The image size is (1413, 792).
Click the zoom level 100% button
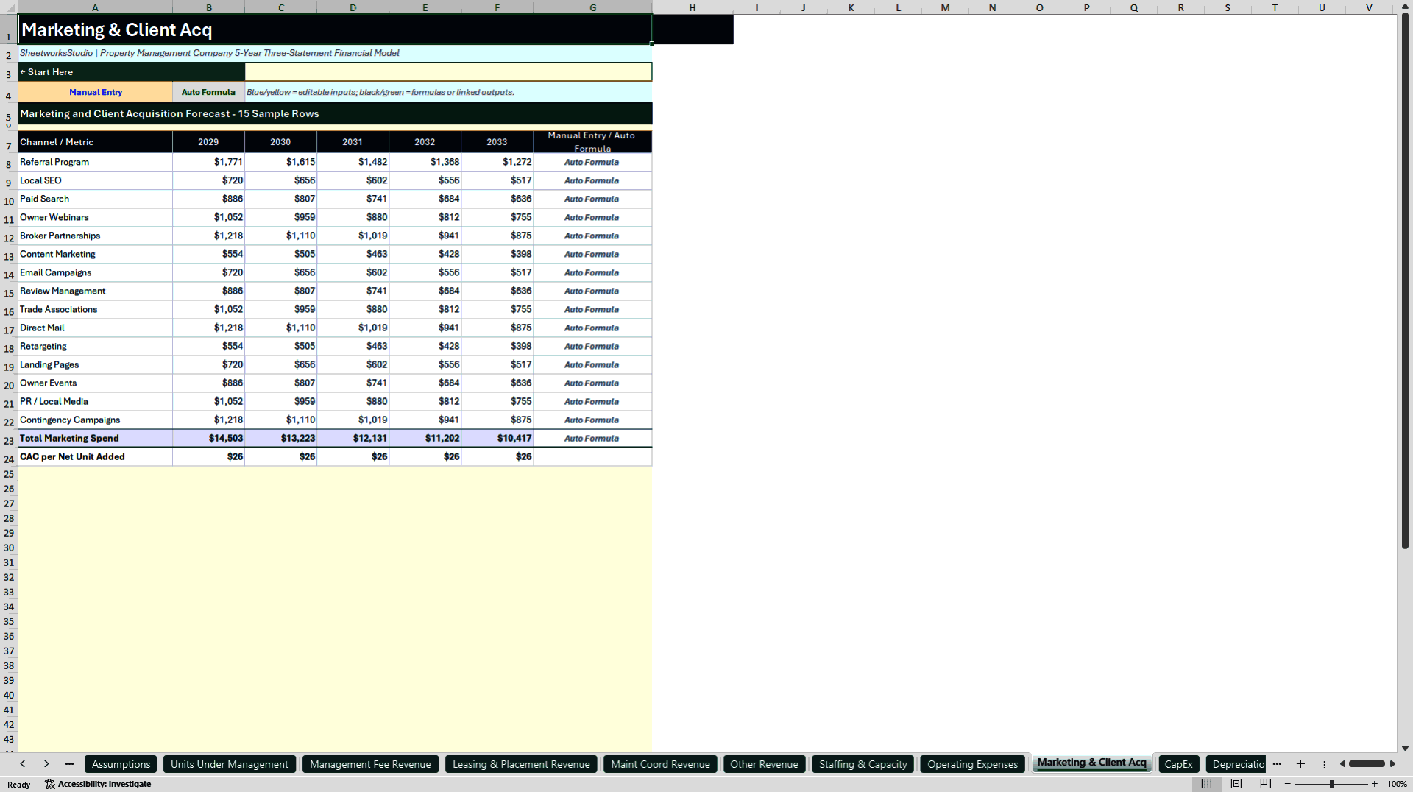(x=1397, y=784)
